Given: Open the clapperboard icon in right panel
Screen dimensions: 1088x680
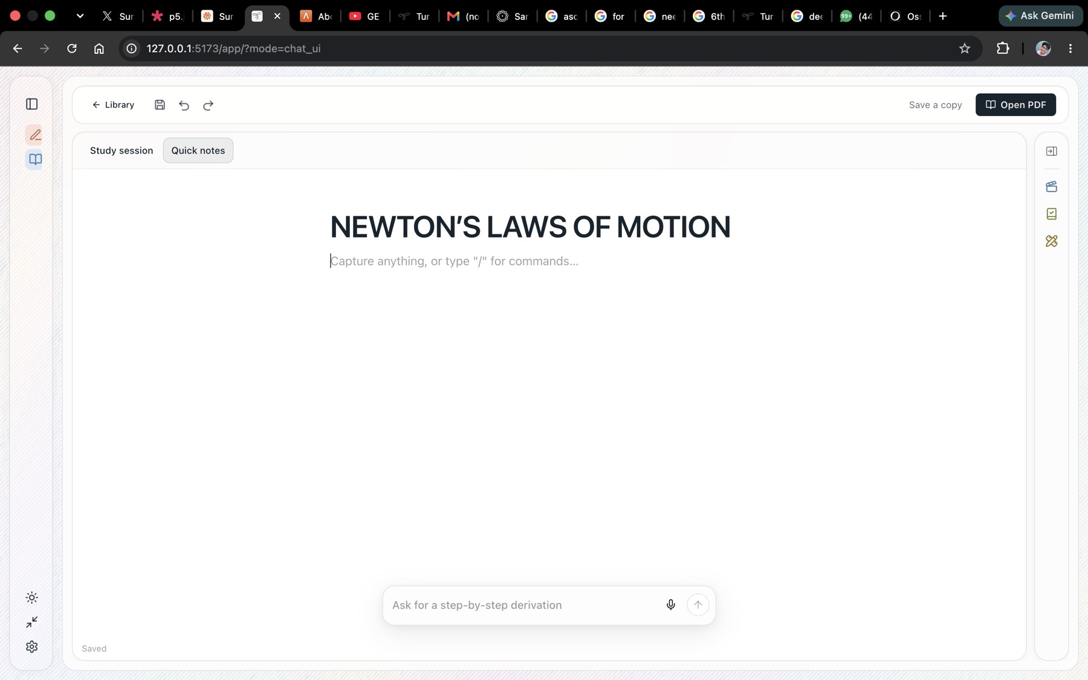Looking at the screenshot, I should 1052,187.
